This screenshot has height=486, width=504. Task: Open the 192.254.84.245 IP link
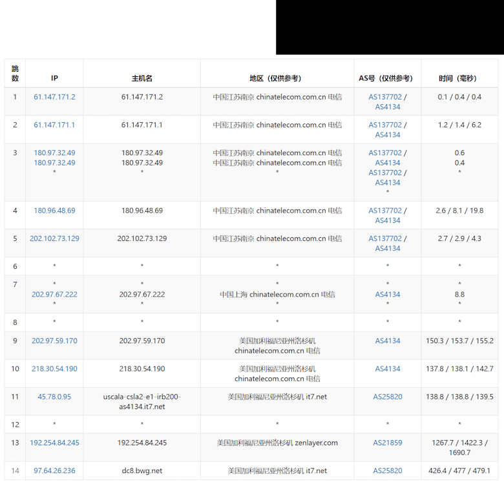coord(54,443)
